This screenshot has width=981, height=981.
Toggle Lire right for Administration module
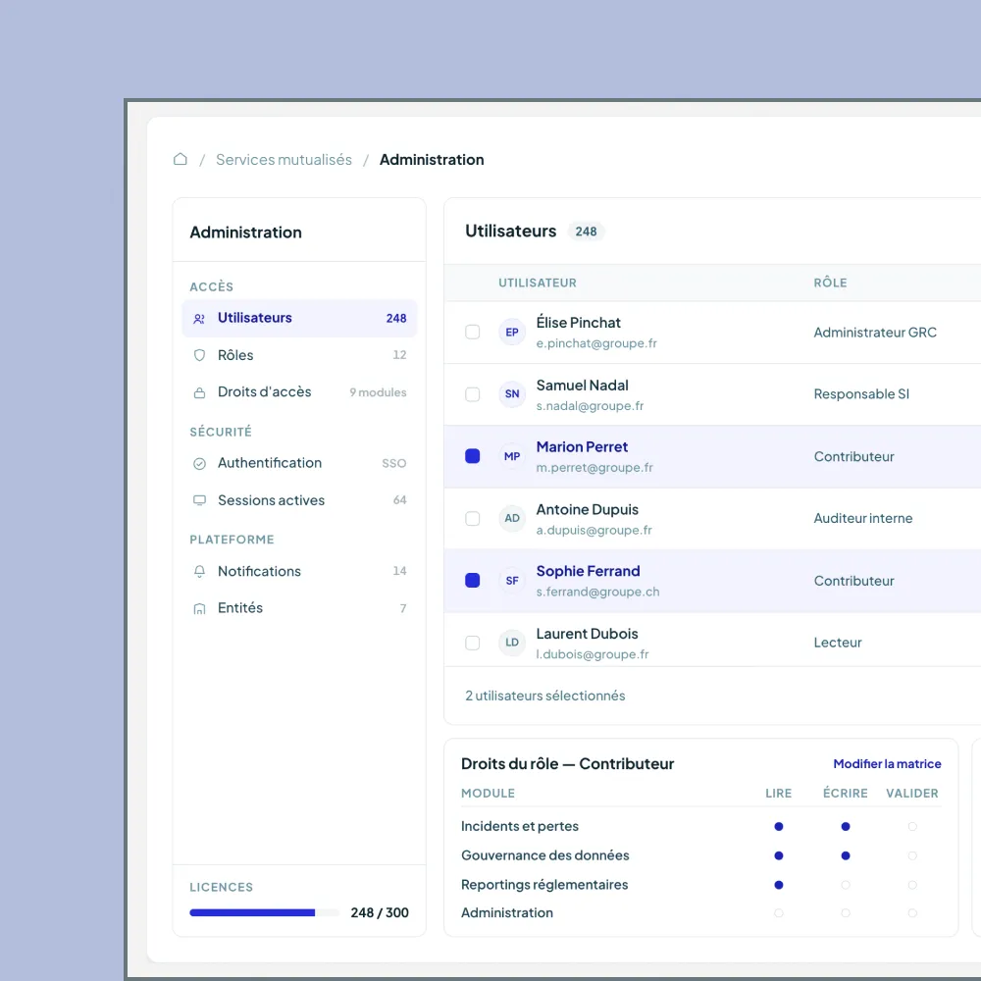pyautogui.click(x=779, y=912)
